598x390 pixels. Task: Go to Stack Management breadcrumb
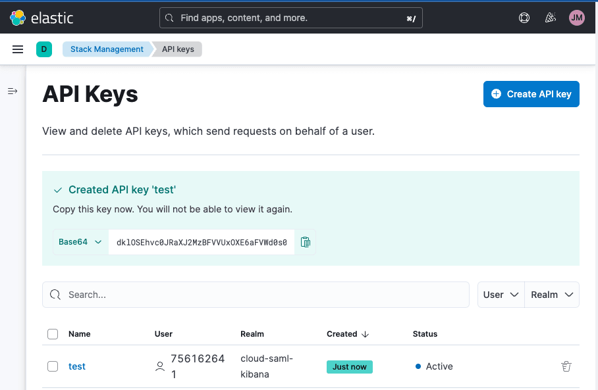[107, 49]
